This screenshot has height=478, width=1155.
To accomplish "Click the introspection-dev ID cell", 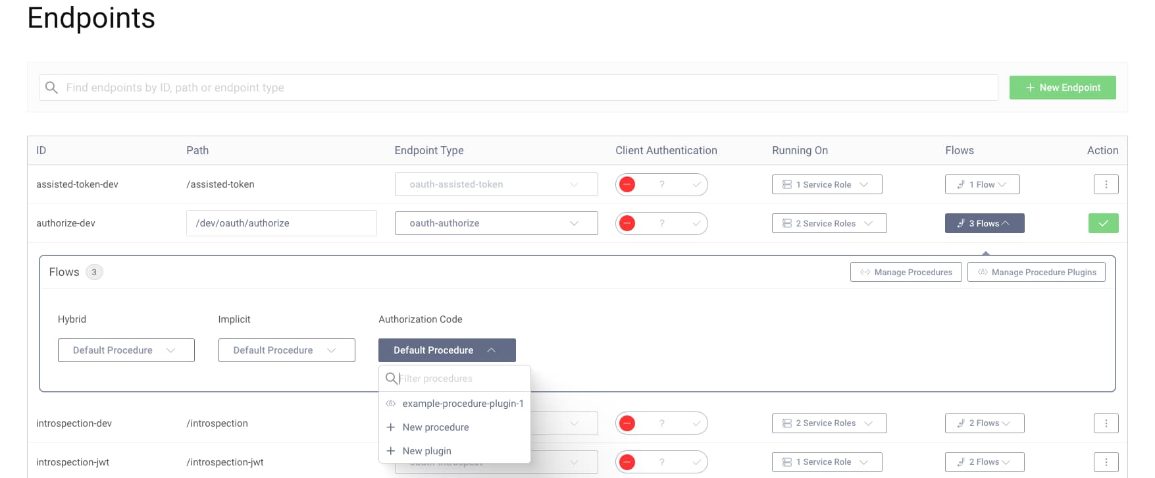I will pos(74,423).
